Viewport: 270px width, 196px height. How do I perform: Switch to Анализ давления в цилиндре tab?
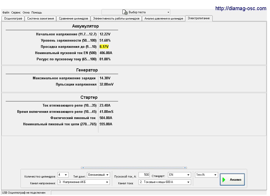164,18
